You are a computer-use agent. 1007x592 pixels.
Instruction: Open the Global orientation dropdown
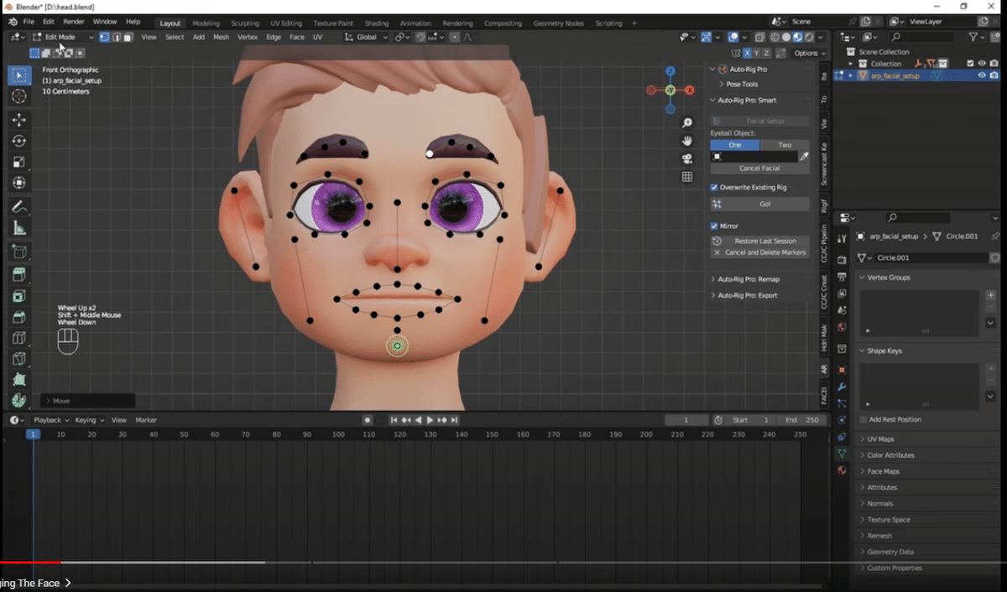tap(368, 37)
